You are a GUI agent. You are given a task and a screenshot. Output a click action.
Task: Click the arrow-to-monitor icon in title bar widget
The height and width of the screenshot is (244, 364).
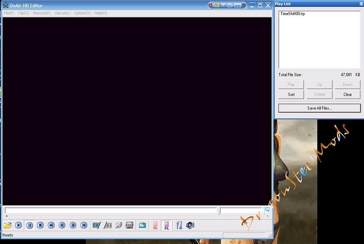[x=230, y=5]
